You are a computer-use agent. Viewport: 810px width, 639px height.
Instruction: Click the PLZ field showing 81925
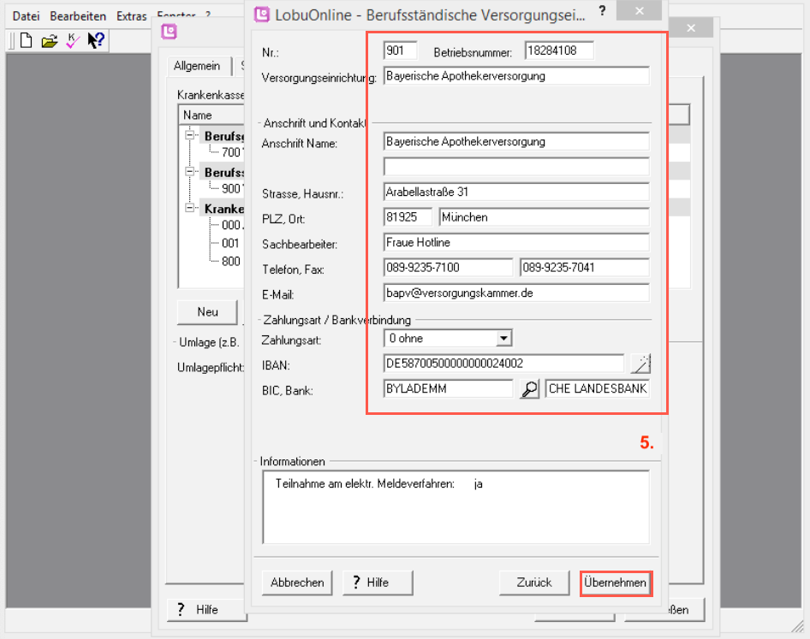408,217
